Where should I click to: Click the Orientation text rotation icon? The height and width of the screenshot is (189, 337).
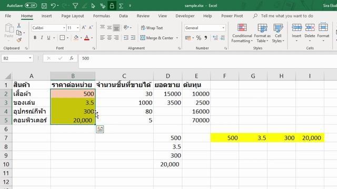(x=126, y=28)
